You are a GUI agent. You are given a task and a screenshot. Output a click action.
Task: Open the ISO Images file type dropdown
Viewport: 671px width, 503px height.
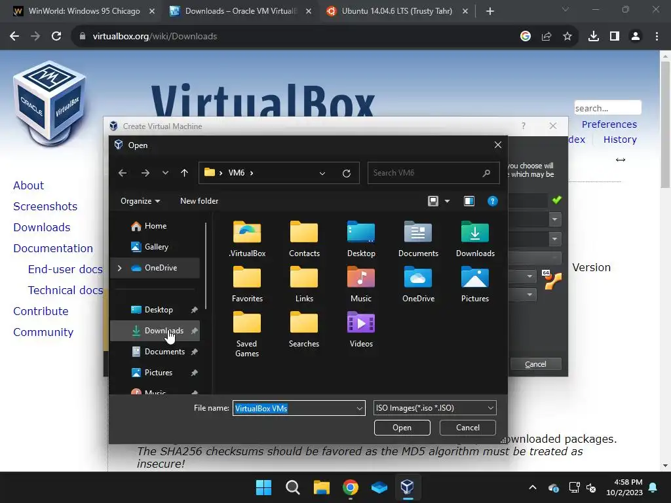click(435, 408)
